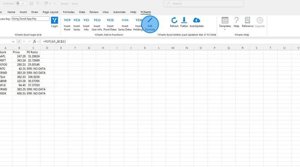Click the YCU Insert User Info button
This screenshot has width=300, height=167.
(x=97, y=24)
